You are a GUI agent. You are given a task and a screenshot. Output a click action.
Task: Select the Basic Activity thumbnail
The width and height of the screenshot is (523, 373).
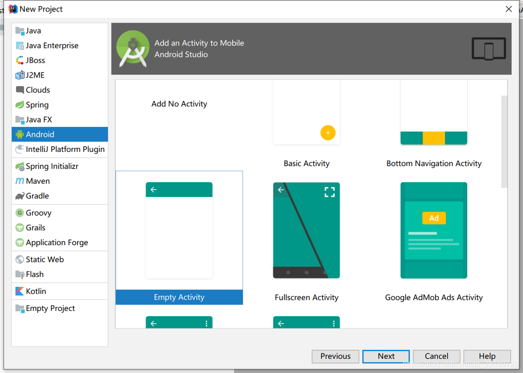click(x=306, y=112)
